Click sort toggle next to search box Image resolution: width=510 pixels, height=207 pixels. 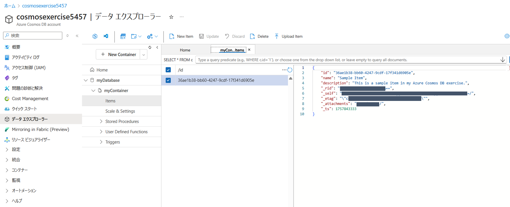pyautogui.click(x=67, y=36)
